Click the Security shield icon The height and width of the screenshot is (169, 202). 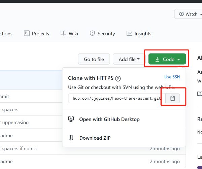point(92,33)
